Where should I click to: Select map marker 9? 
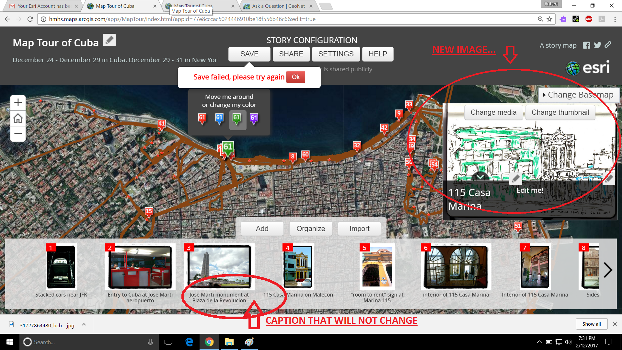(399, 115)
